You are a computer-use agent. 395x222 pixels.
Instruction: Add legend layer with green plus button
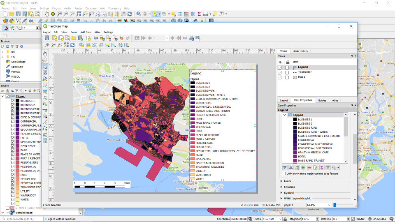[x=303, y=168]
